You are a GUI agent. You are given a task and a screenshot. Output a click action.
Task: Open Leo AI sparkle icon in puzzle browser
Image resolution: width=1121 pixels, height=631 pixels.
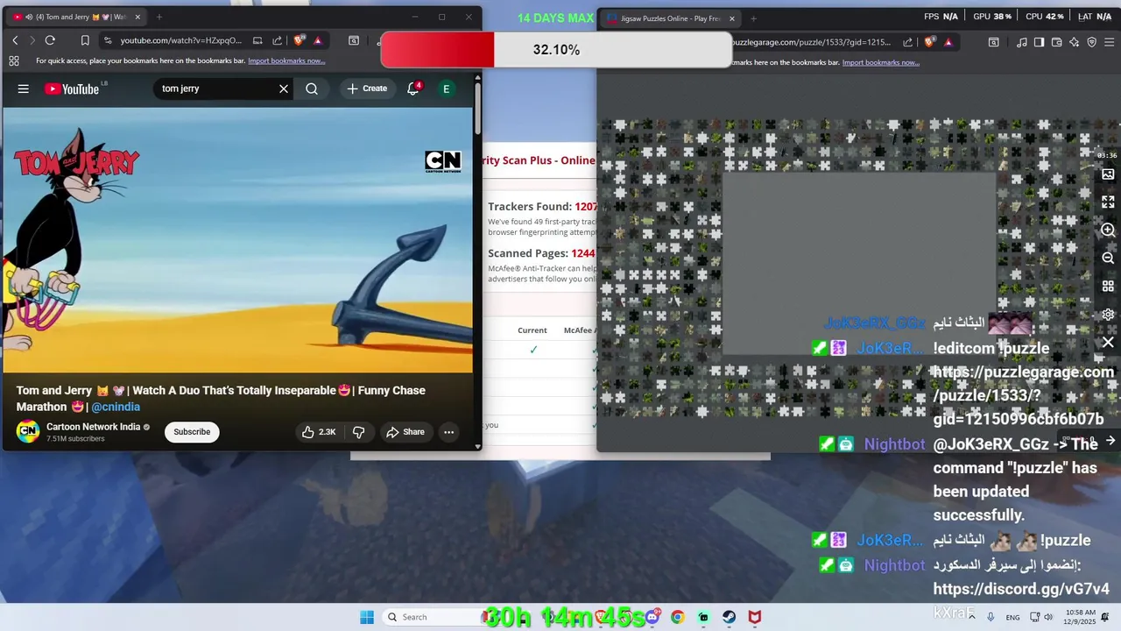[x=1074, y=42]
